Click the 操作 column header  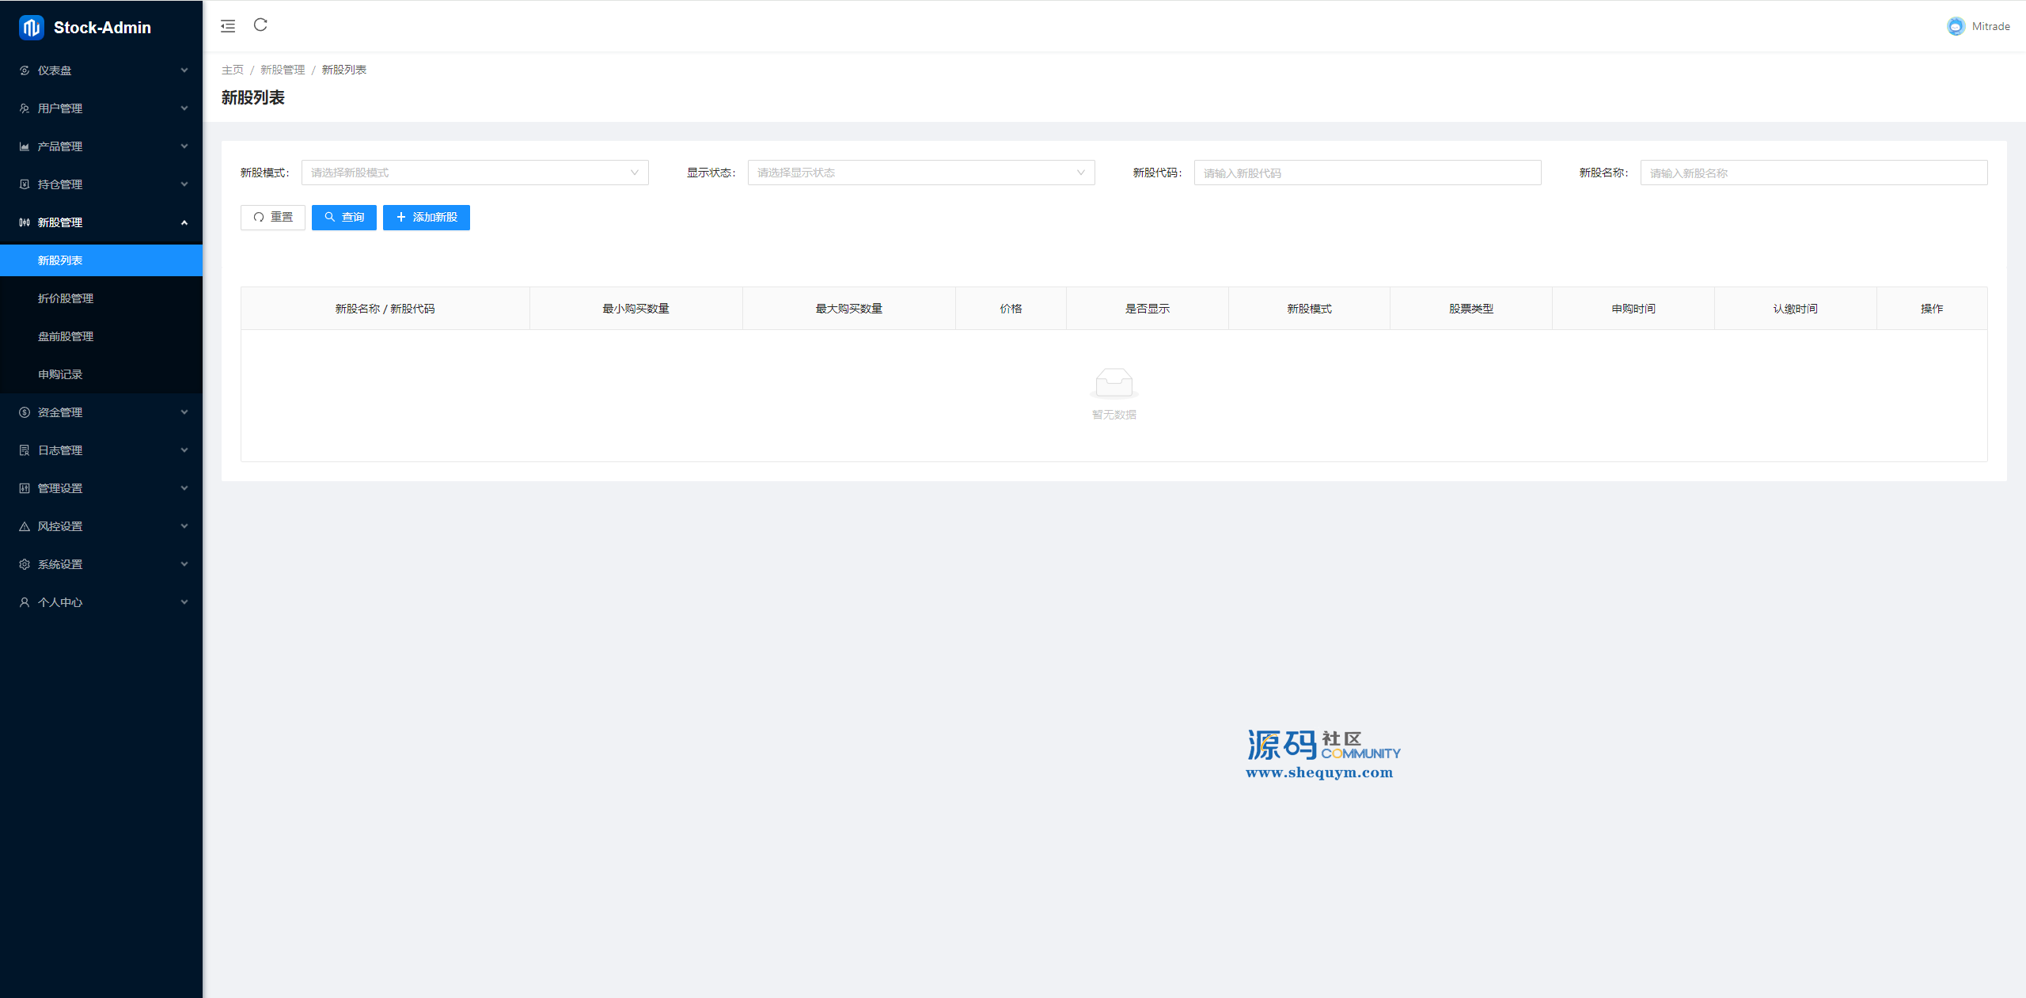pyautogui.click(x=1932, y=309)
